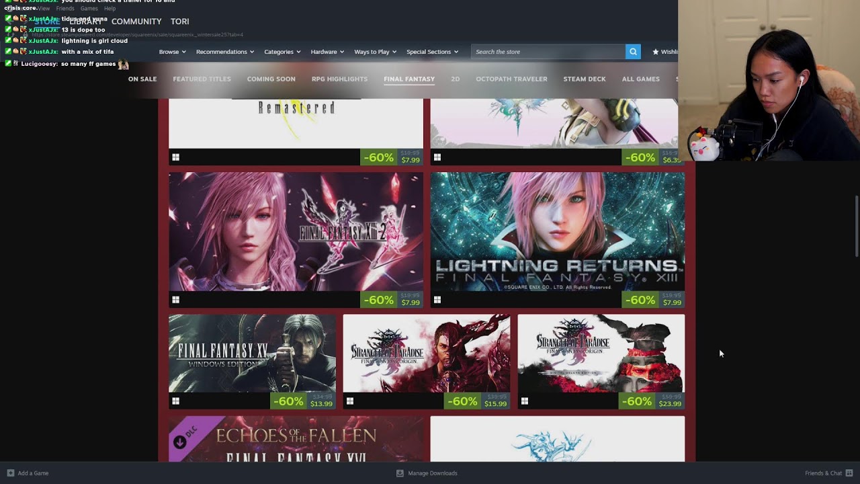Click the -60% badge on Lightning Returns
The image size is (860, 484).
(641, 300)
